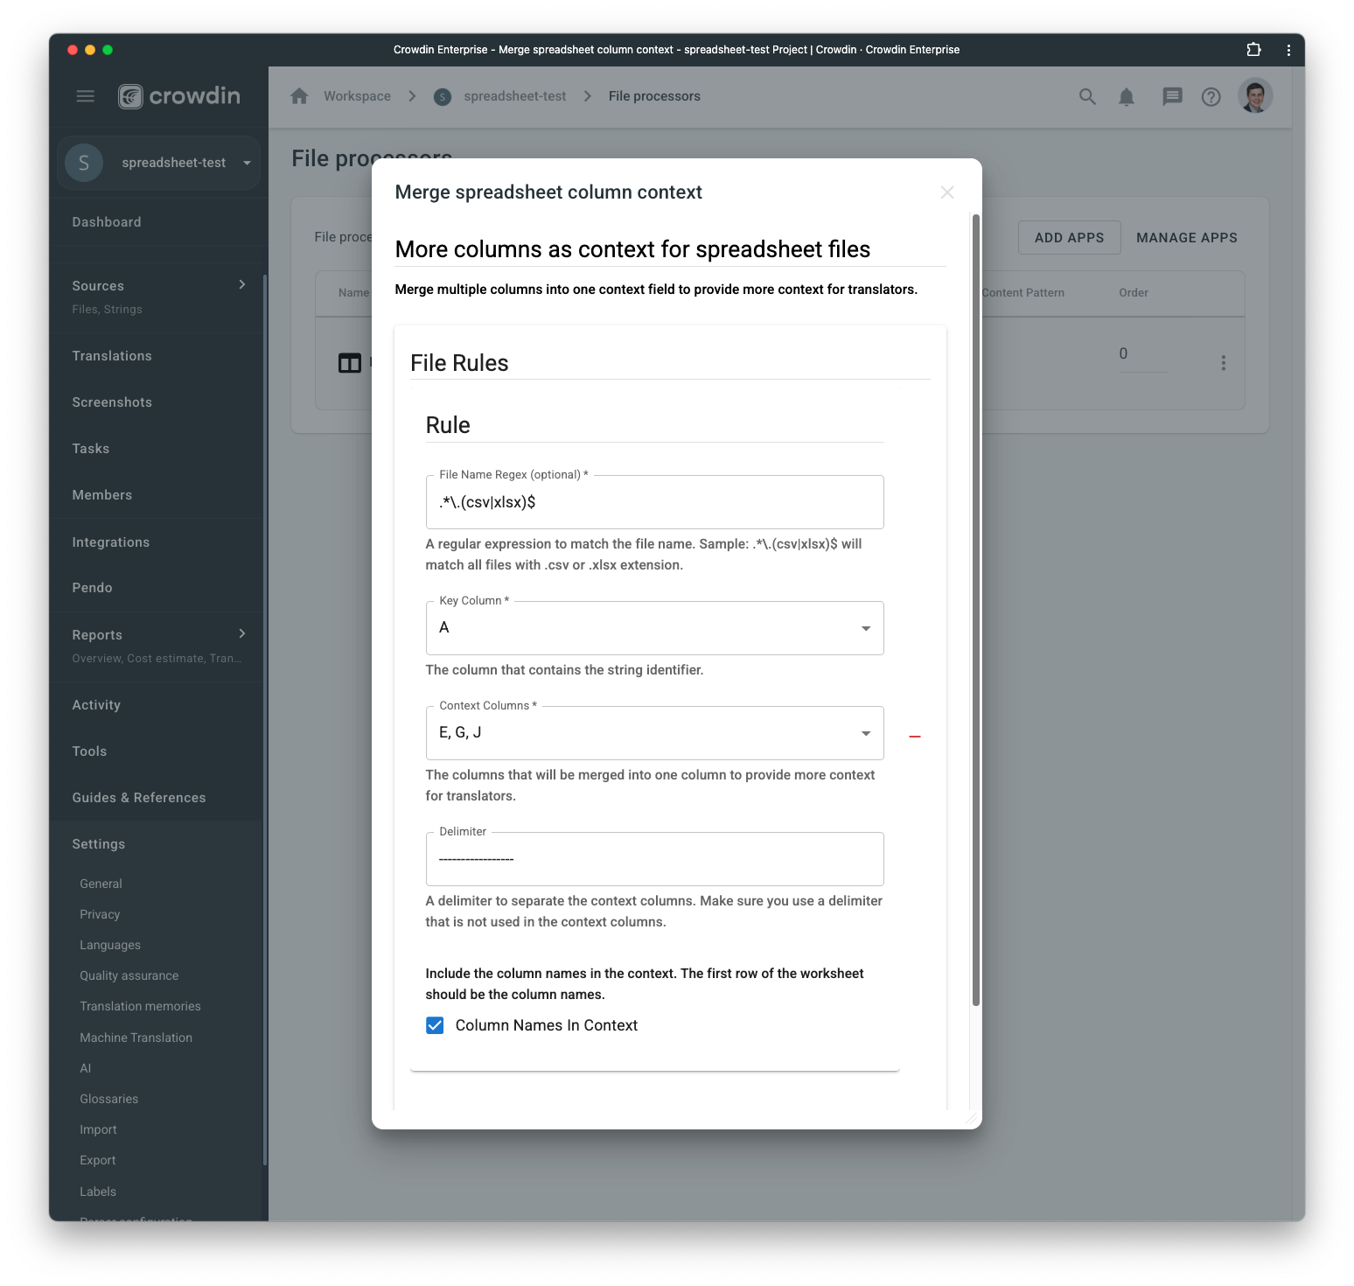Open Export settings
The width and height of the screenshot is (1354, 1286).
98,1160
